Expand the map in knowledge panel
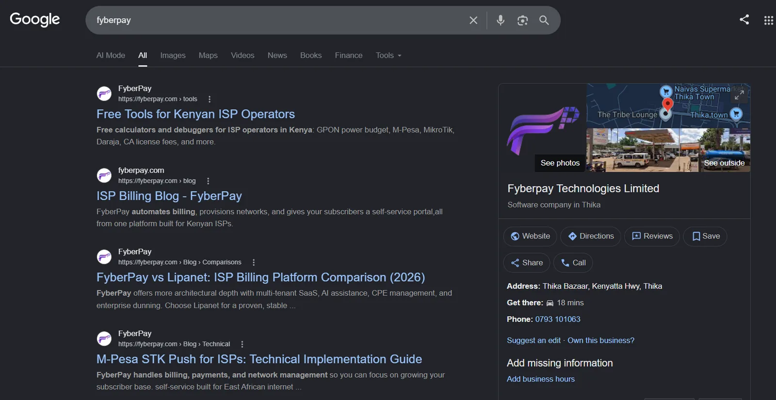Viewport: 776px width, 400px height. [739, 95]
